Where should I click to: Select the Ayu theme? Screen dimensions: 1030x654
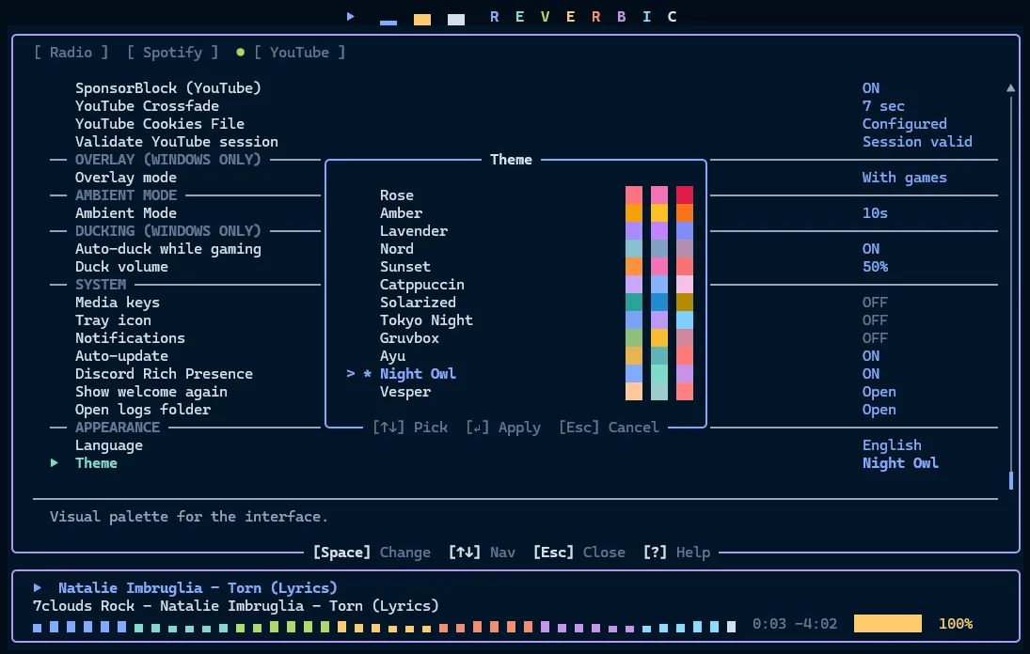coord(392,355)
